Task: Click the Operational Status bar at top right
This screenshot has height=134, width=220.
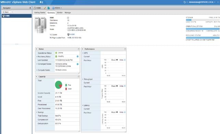Action: [203, 29]
